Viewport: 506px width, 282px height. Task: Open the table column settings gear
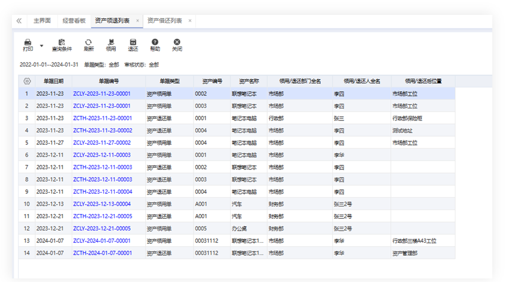27,81
